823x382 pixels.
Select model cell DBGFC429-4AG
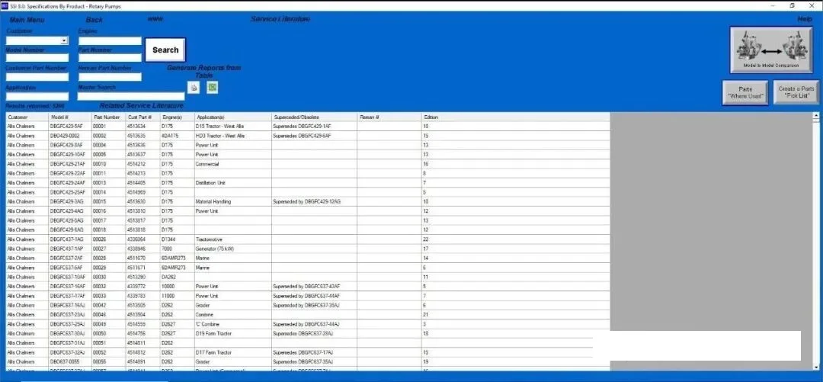coord(70,211)
